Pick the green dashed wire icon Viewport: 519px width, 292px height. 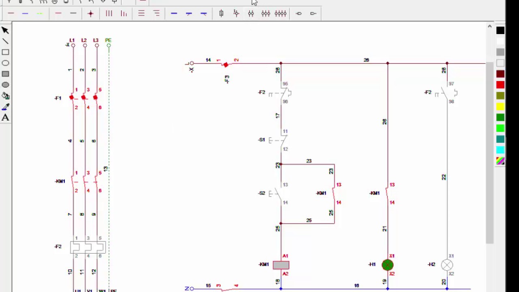tap(39, 13)
